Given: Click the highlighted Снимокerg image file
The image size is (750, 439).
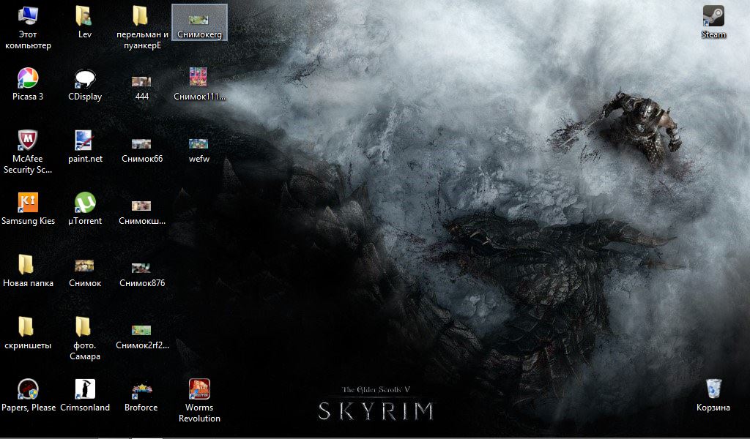Looking at the screenshot, I should 199,23.
